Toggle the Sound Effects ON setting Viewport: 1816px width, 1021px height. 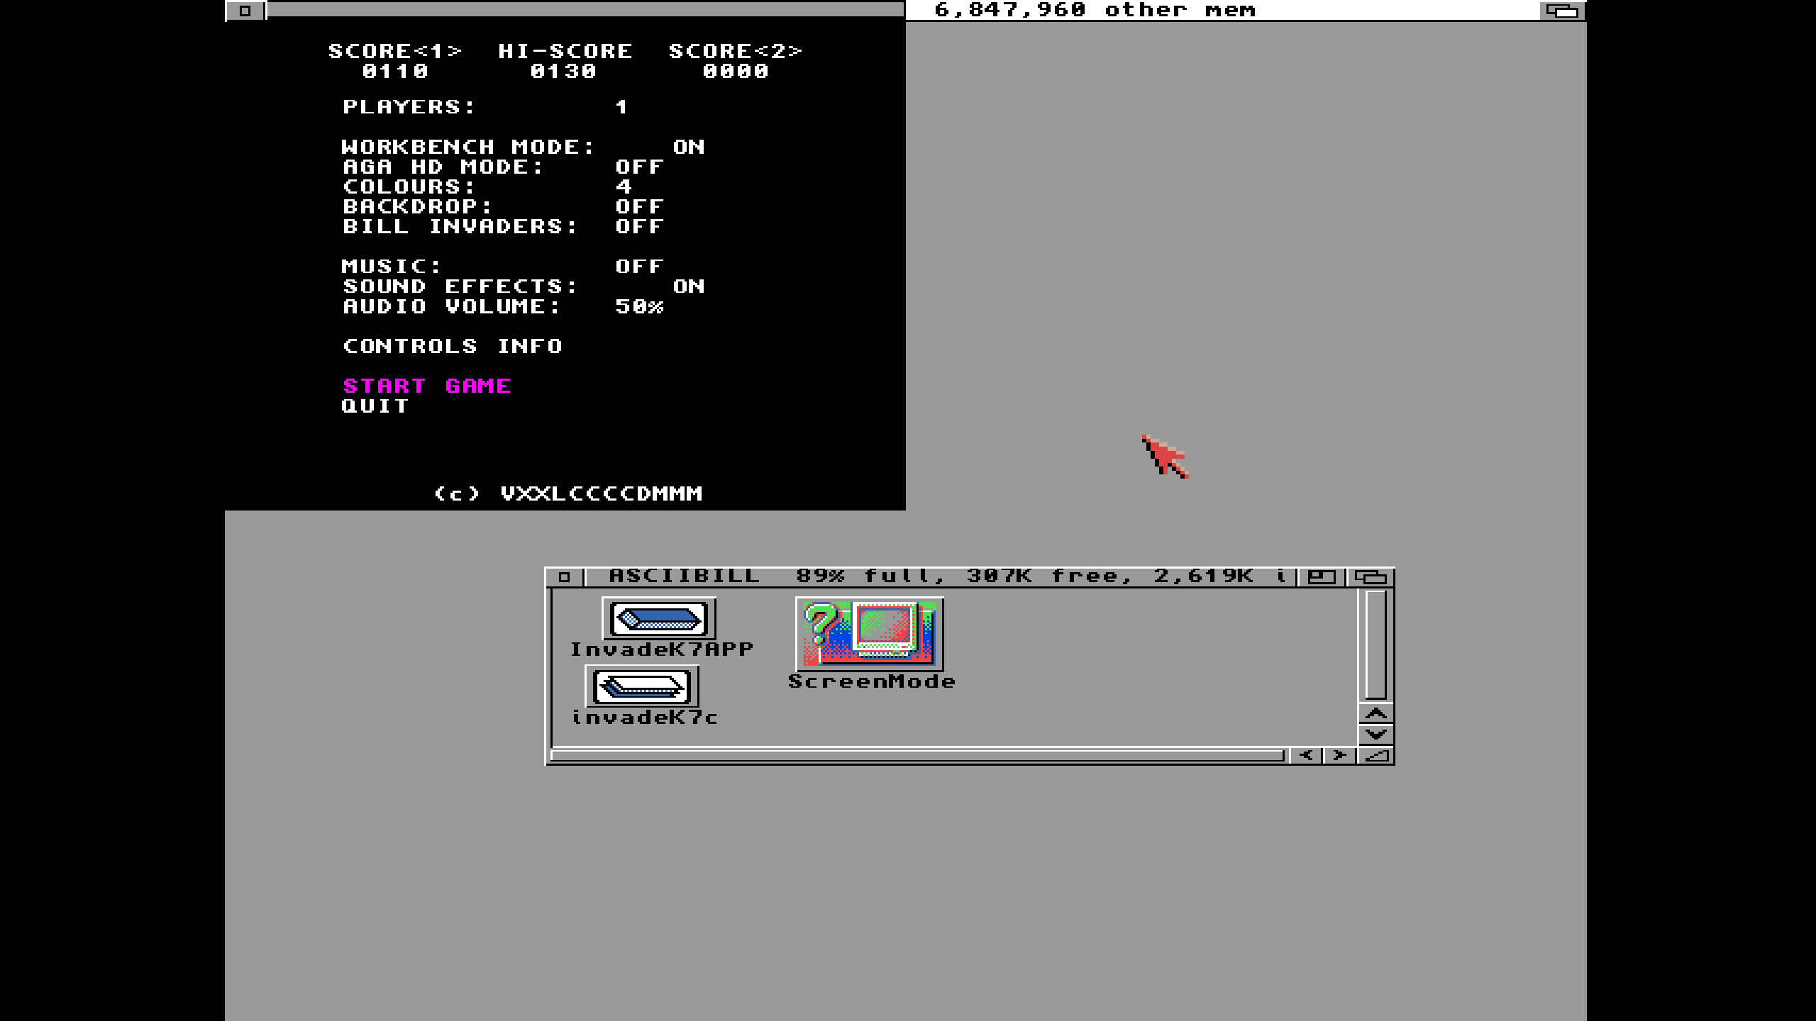click(x=688, y=286)
